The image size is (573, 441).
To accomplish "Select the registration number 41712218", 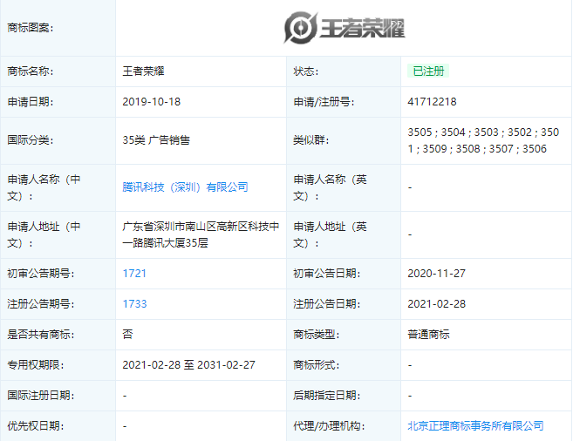I will [432, 102].
